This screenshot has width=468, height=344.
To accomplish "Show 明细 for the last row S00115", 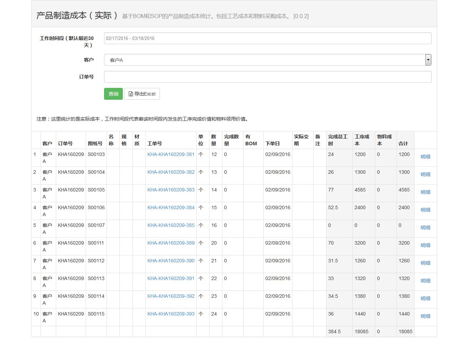I will click(x=425, y=316).
